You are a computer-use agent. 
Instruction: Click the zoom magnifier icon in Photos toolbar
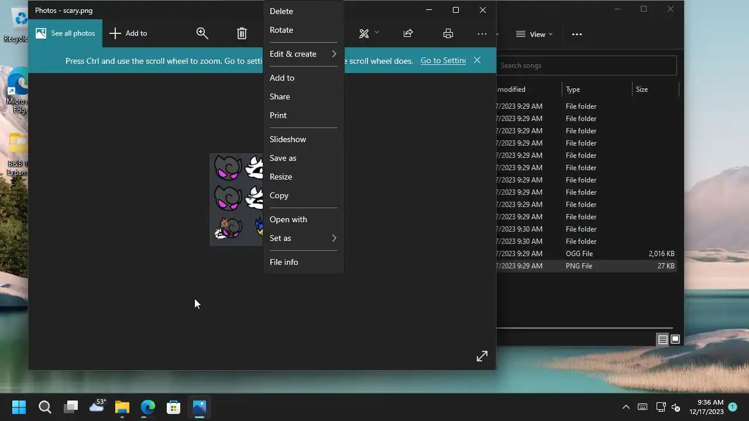click(202, 33)
